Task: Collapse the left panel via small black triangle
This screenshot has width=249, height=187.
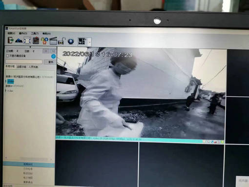Action: pos(30,47)
